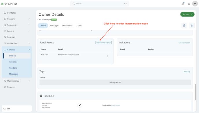Viewport: 199px width, 113px height.
Task: Go to Reports in sidebar
Action: point(11,87)
